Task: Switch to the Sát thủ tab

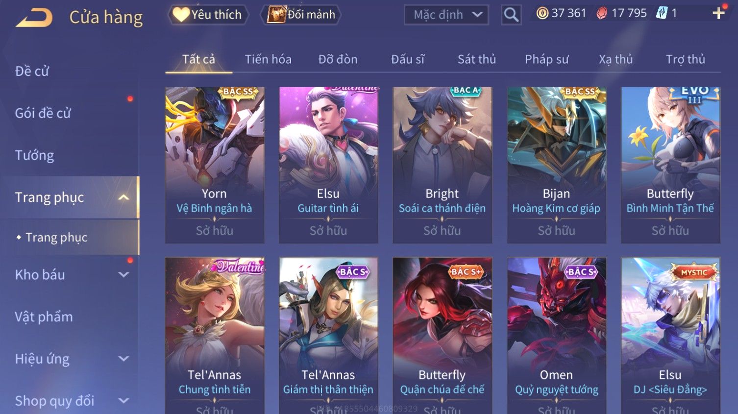Action: pos(476,59)
